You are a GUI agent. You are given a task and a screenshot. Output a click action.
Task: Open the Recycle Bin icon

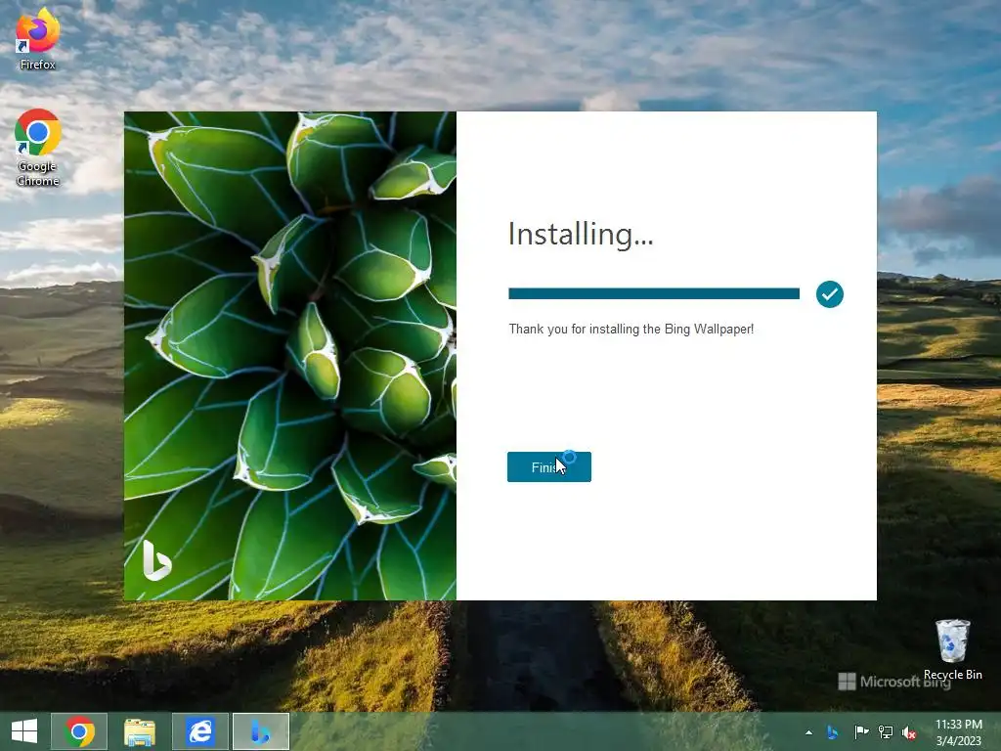(x=952, y=649)
